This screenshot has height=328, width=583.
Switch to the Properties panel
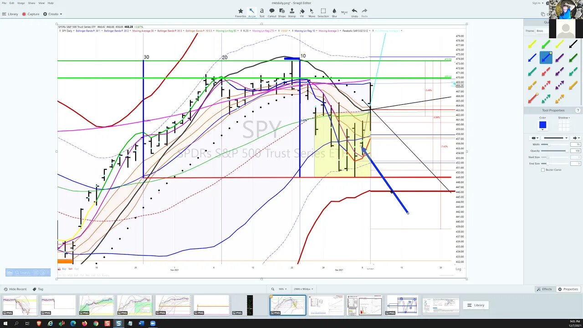click(x=568, y=289)
